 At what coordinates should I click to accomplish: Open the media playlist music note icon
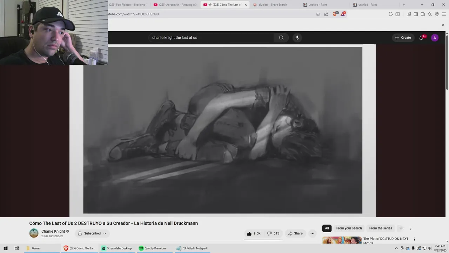(x=409, y=14)
